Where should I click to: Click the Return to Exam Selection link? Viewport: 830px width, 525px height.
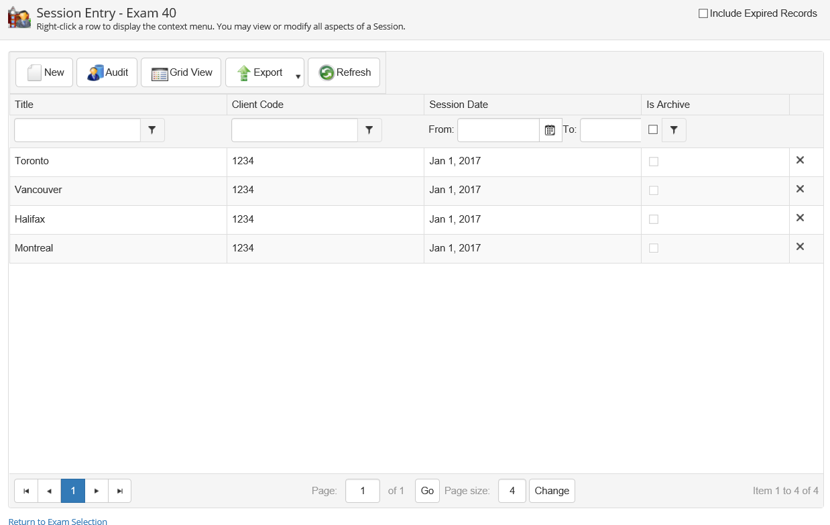click(x=58, y=521)
